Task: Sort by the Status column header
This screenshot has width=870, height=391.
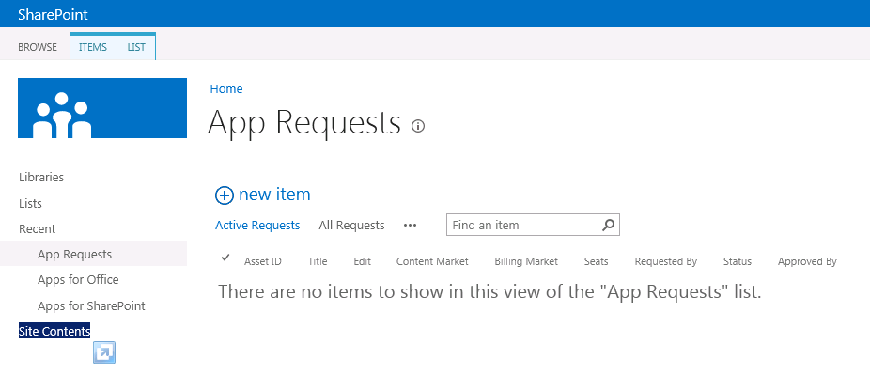Action: point(738,261)
